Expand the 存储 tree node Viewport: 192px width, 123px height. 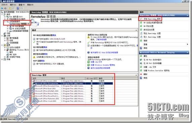click(2, 59)
